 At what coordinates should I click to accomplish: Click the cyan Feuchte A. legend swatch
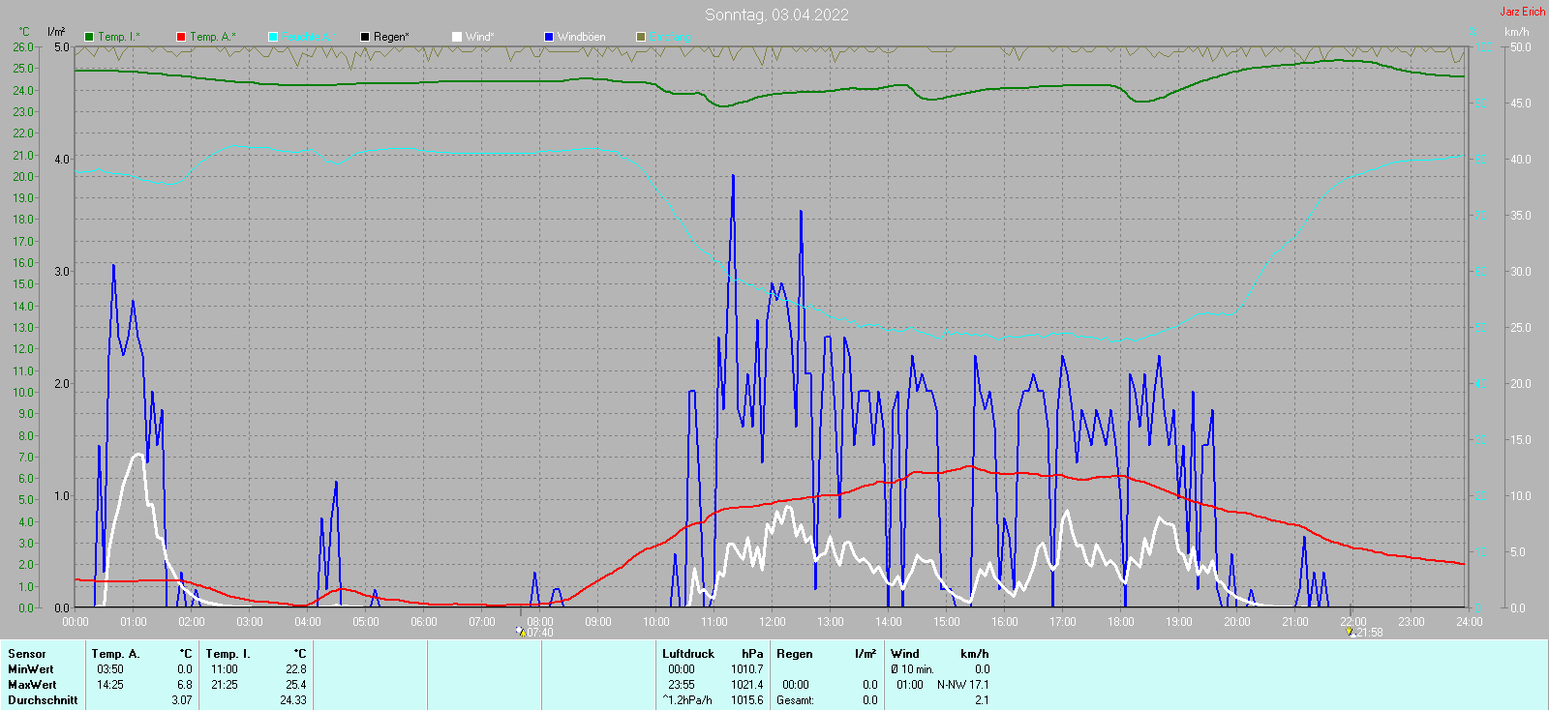[x=273, y=37]
